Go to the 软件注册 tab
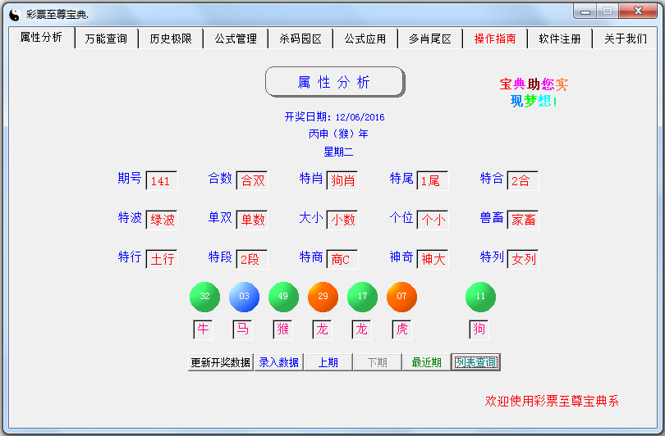This screenshot has height=436, width=665. [x=560, y=39]
